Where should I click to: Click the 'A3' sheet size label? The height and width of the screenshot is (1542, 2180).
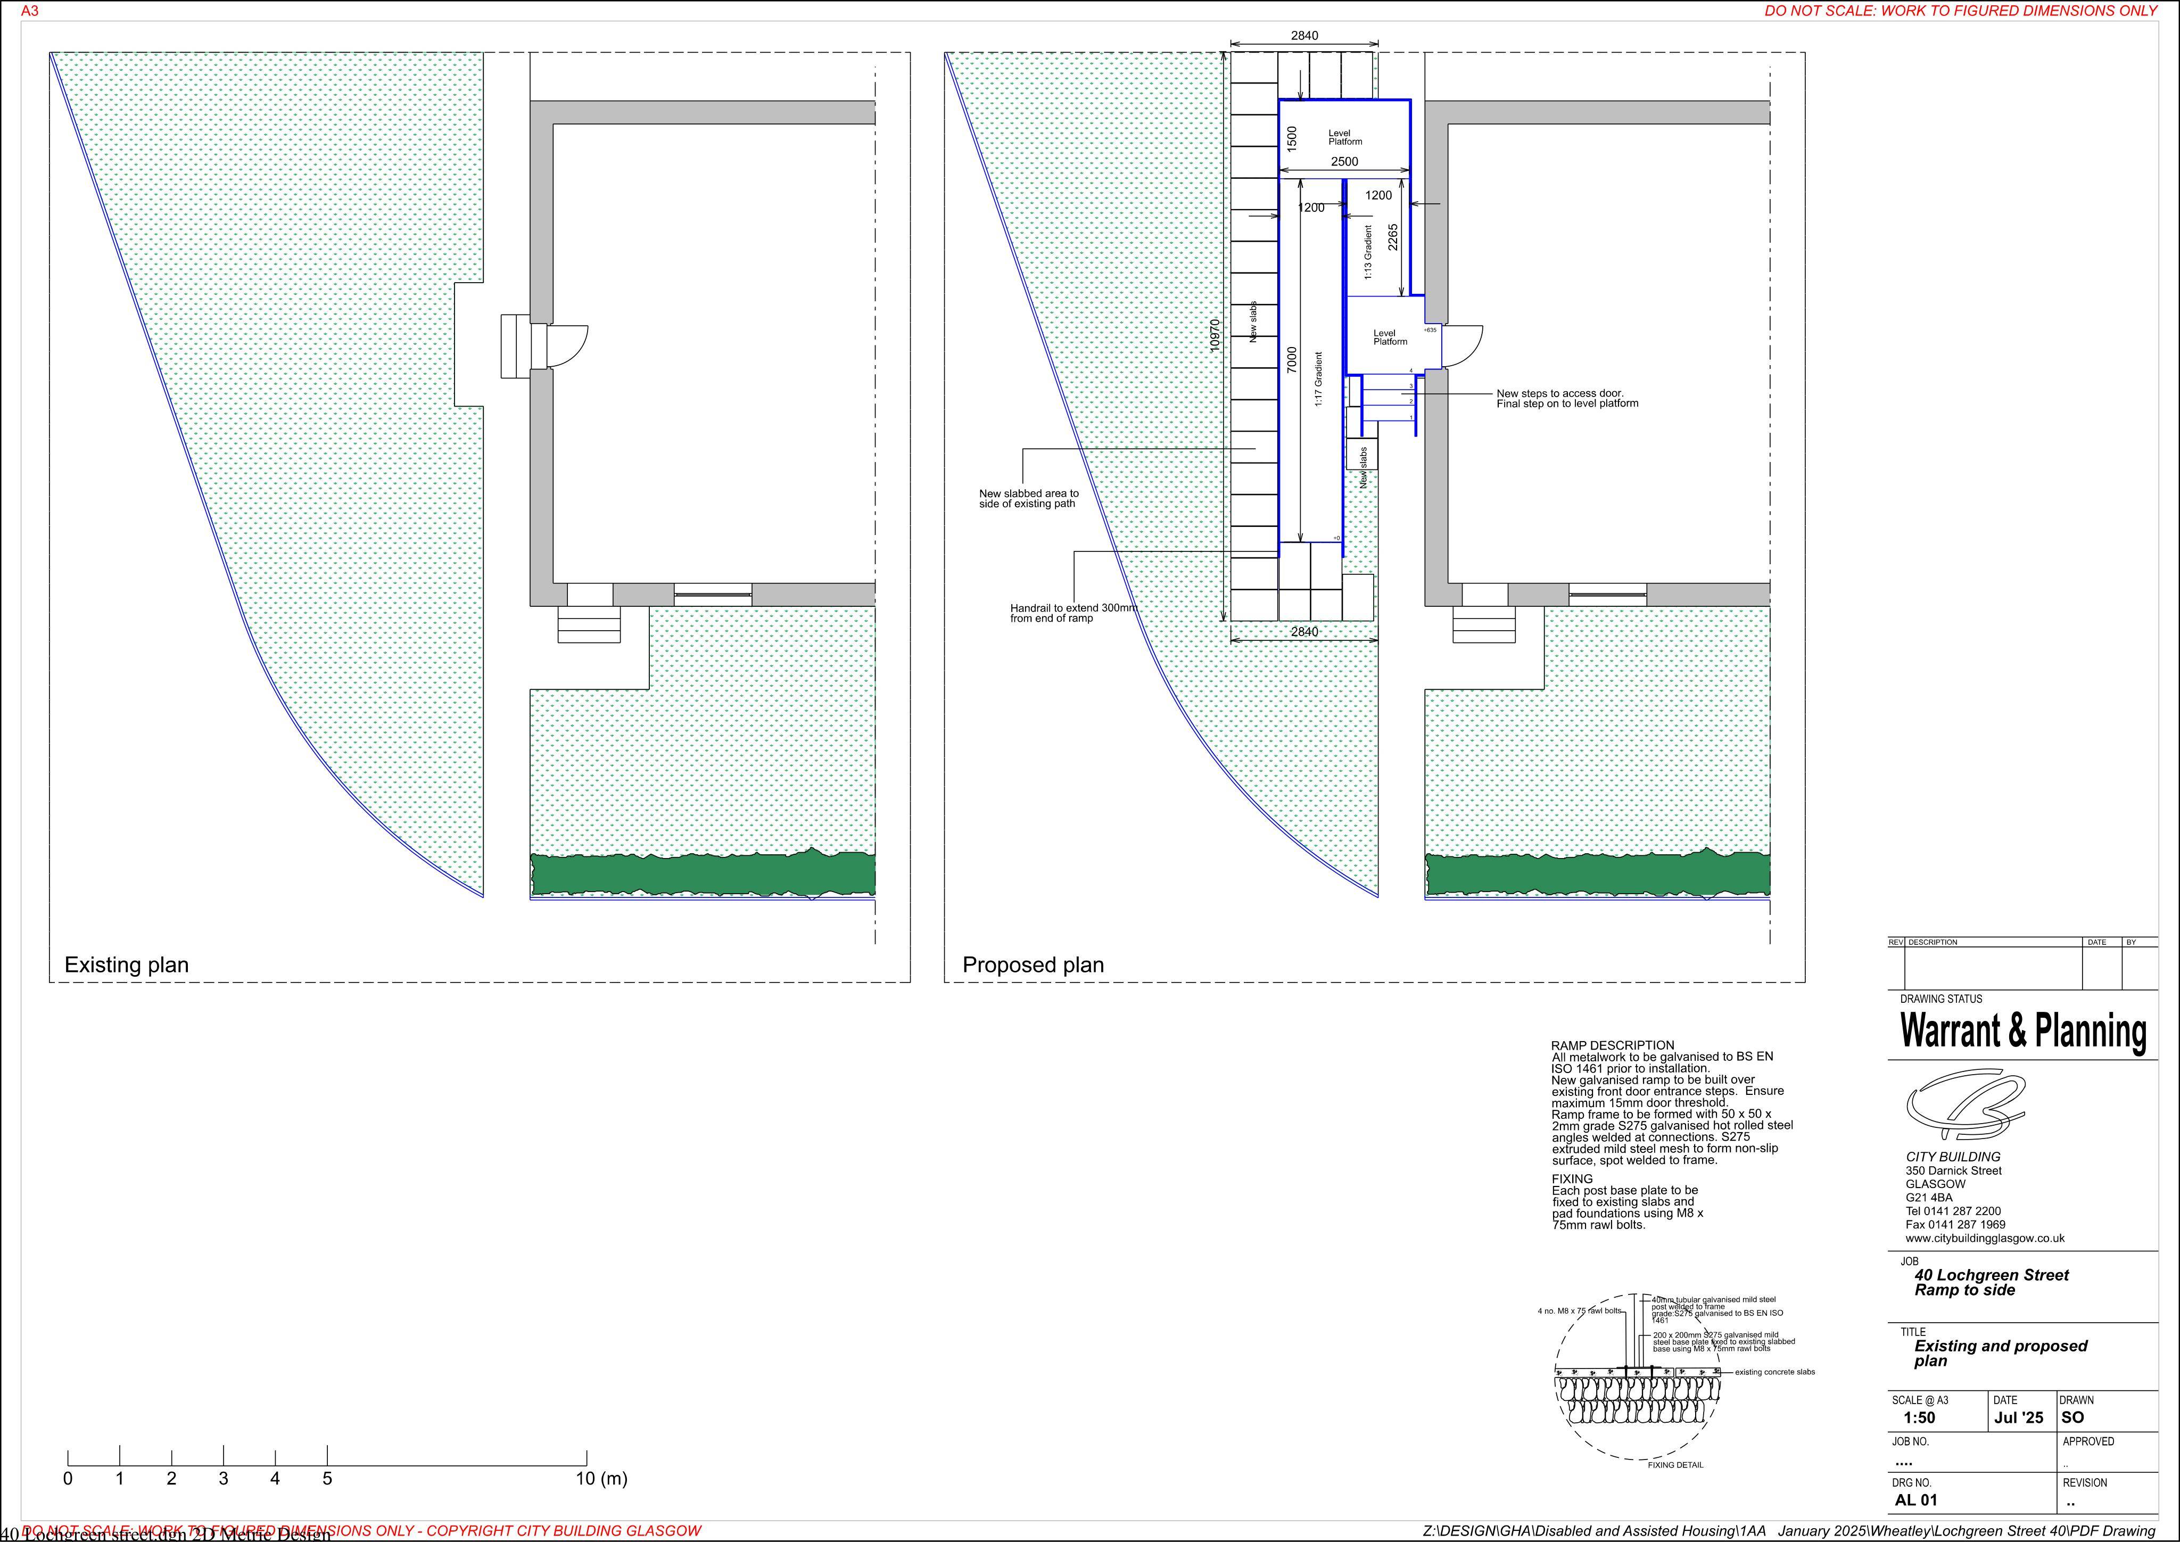[29, 11]
